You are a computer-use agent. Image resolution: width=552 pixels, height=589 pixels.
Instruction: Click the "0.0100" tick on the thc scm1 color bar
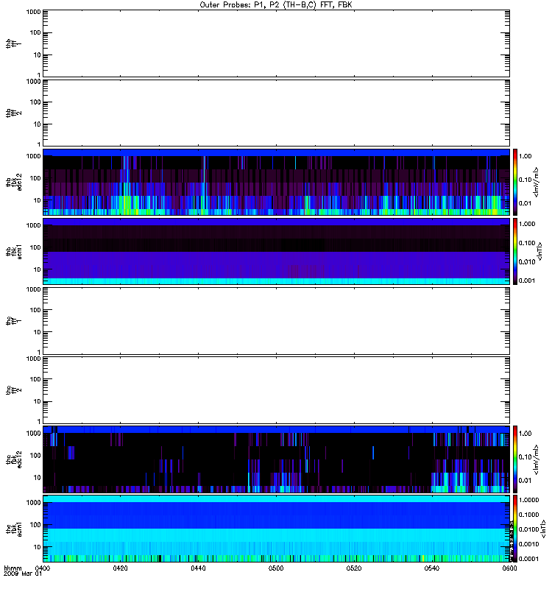(528, 529)
